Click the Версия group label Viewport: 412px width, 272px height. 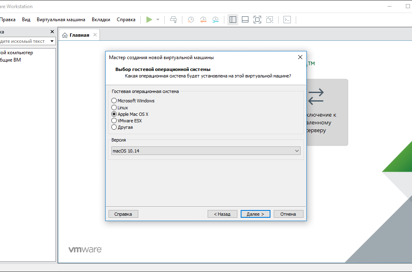[x=119, y=140]
